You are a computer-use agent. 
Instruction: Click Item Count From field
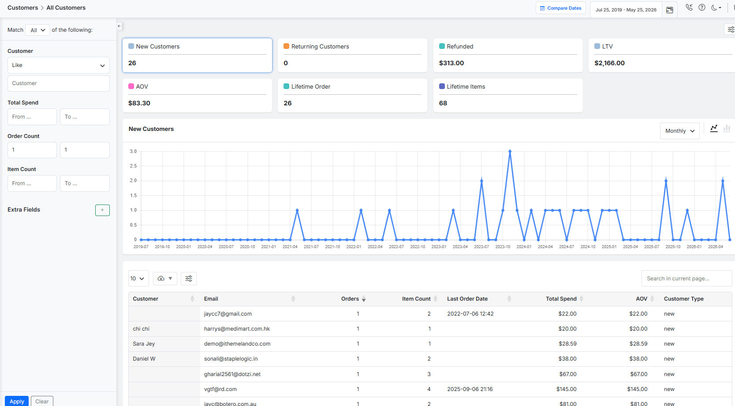click(32, 183)
